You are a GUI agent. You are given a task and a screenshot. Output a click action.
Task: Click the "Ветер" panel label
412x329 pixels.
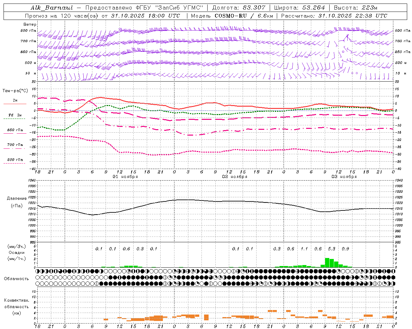[x=30, y=24]
